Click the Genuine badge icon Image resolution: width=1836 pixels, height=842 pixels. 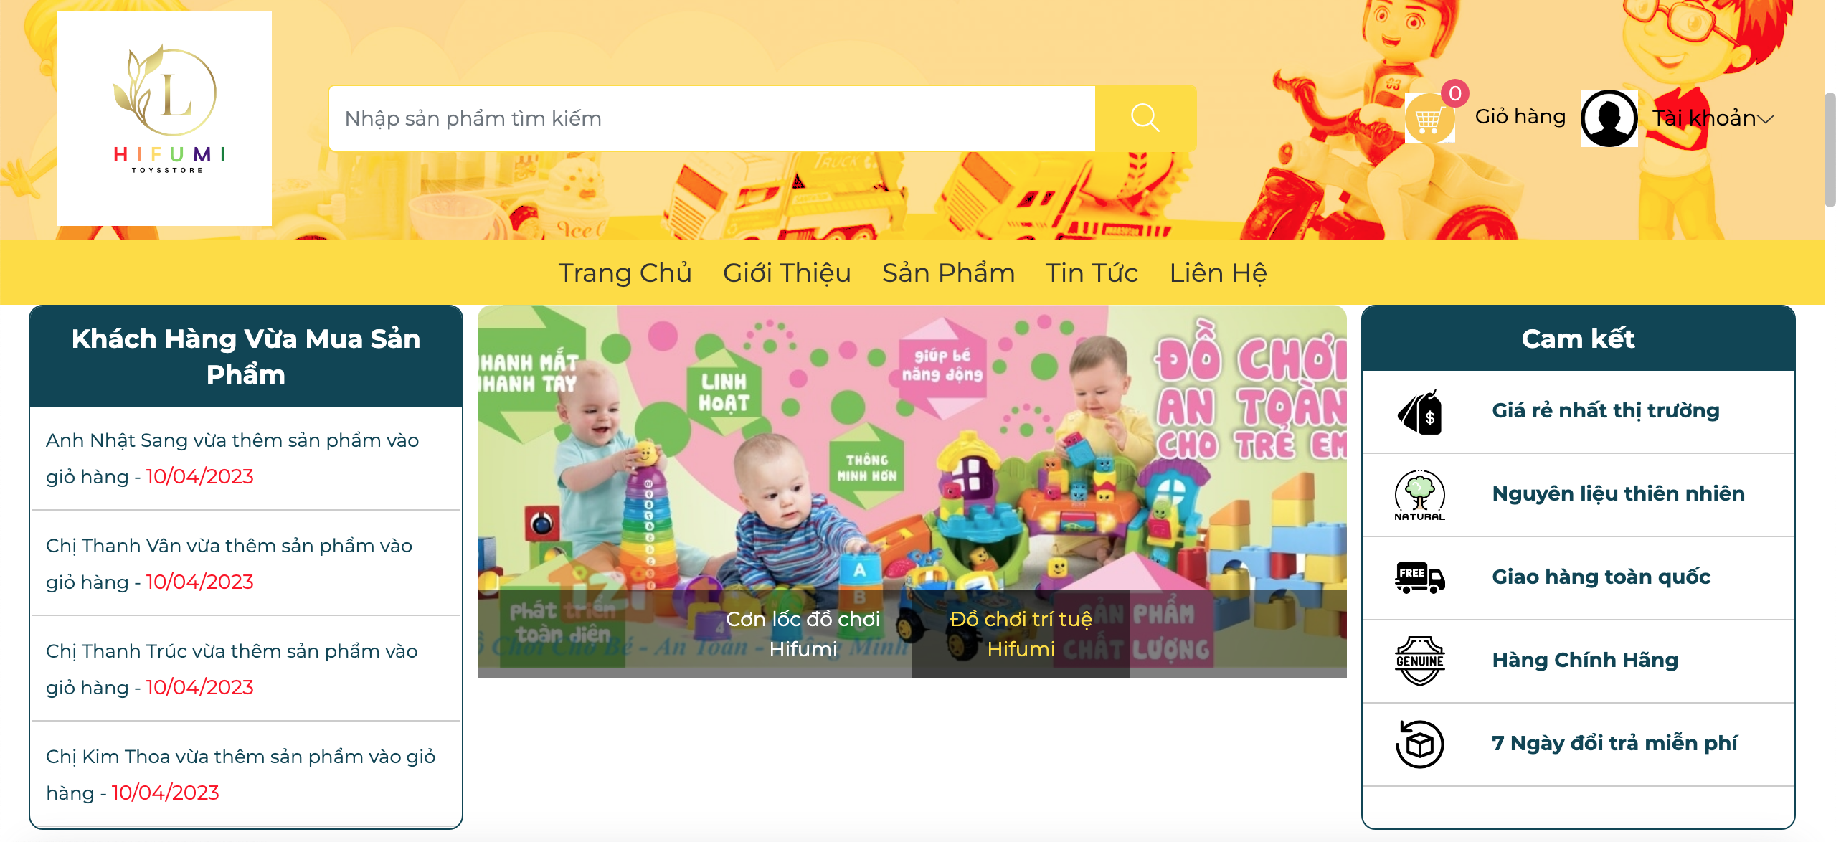click(1420, 661)
